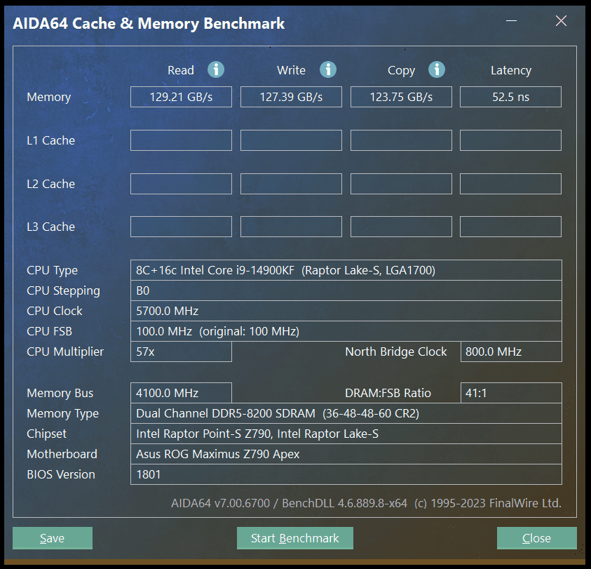
Task: Select CPU FSB value 100.0 MHz
Action: pos(164,331)
